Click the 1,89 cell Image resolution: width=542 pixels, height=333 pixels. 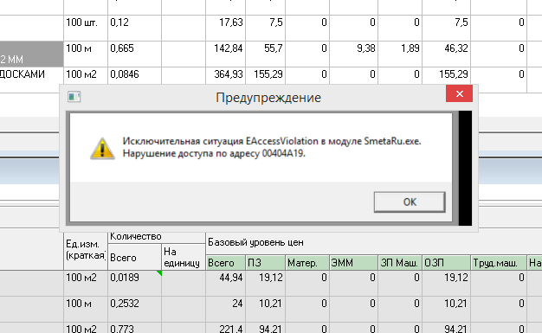pos(400,54)
